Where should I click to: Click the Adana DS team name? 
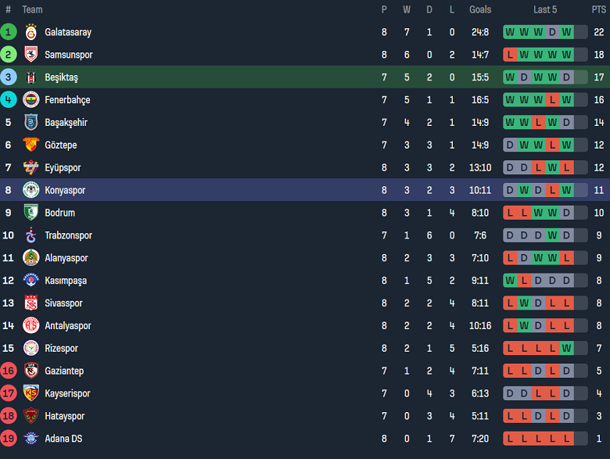point(63,439)
